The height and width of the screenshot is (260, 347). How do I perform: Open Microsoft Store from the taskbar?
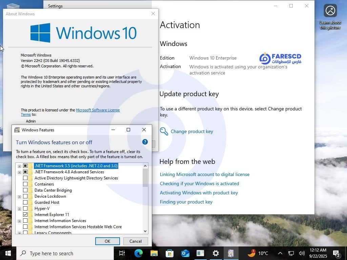169,253
